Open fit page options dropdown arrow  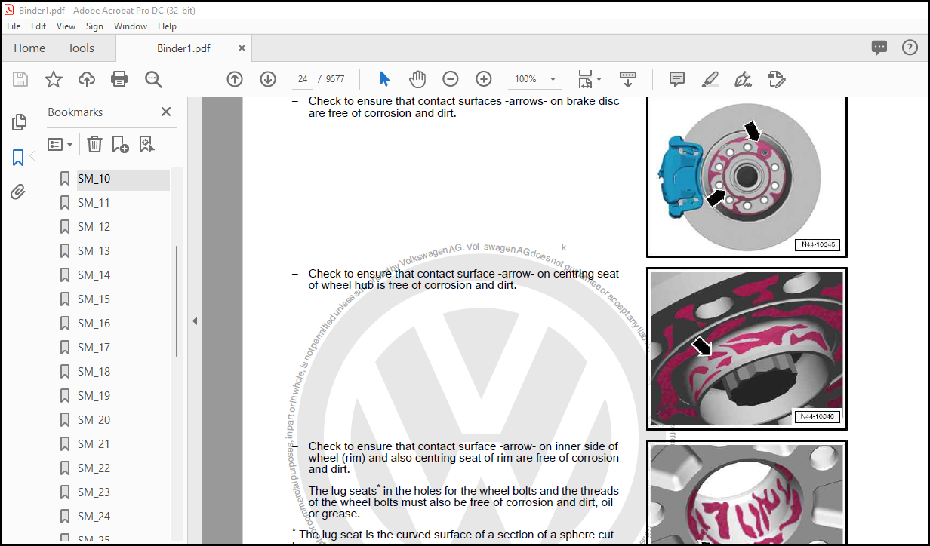coord(599,79)
